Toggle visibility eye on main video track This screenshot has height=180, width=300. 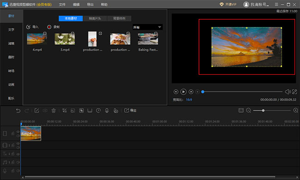(18, 132)
